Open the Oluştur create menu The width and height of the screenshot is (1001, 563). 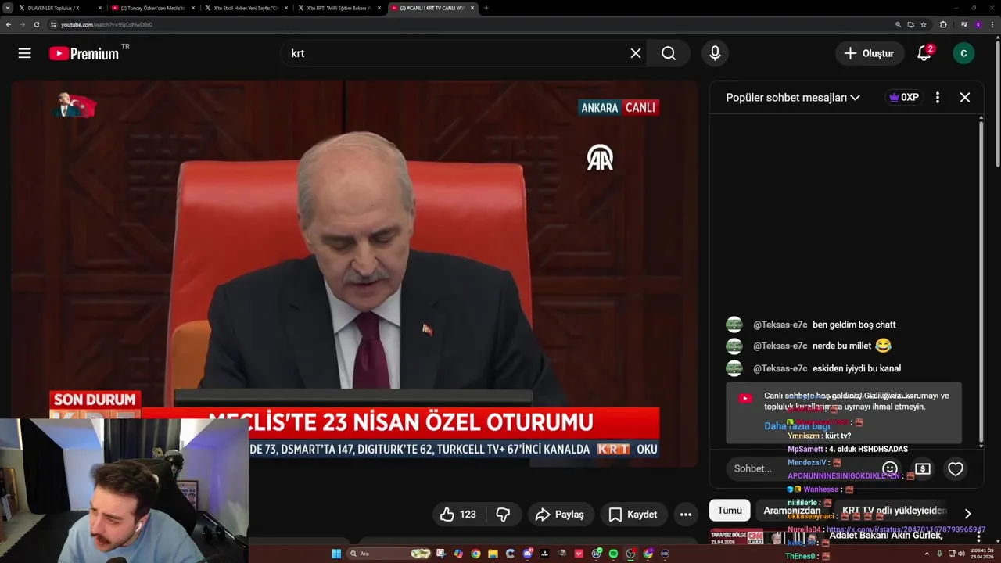[x=869, y=53]
